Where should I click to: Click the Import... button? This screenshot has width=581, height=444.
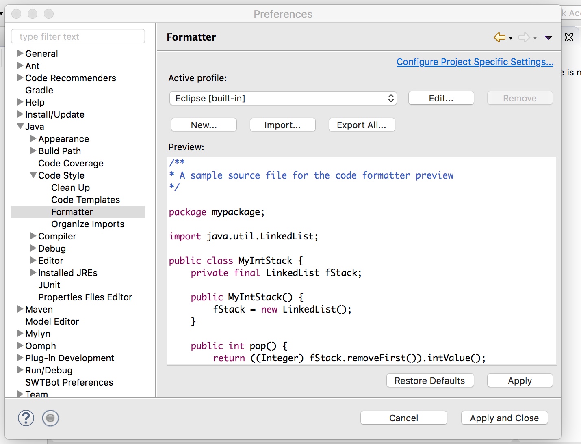click(x=282, y=125)
